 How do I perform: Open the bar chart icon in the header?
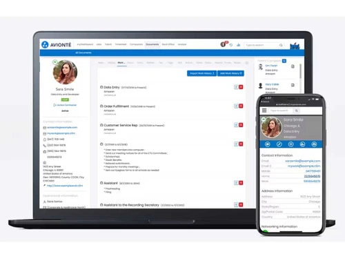click(239, 45)
